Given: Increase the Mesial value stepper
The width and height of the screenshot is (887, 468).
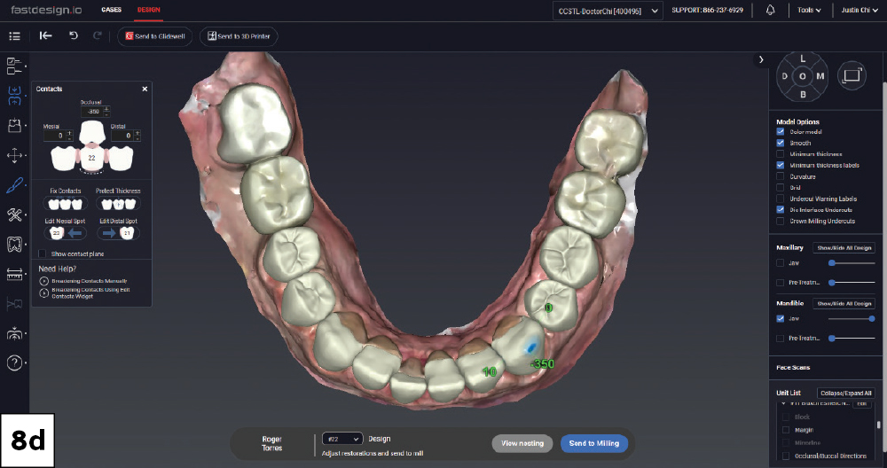Looking at the screenshot, I should (x=69, y=133).
